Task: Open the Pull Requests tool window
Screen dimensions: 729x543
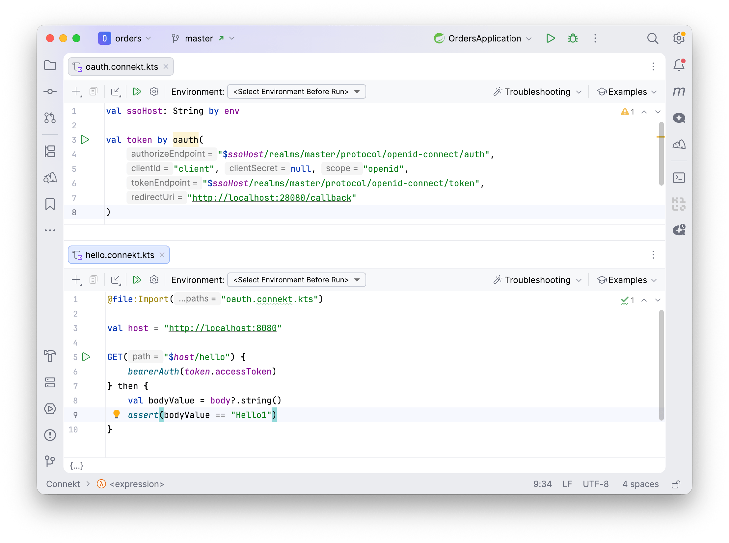Action: click(50, 117)
